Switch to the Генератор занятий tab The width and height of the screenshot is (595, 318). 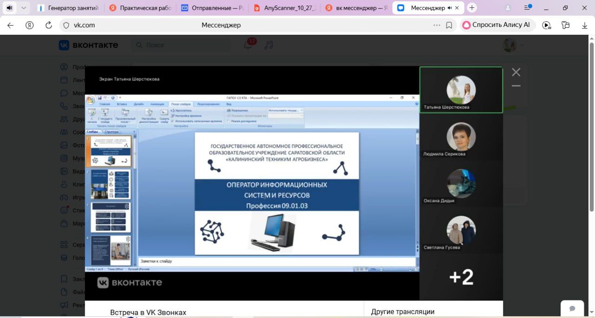(69, 8)
